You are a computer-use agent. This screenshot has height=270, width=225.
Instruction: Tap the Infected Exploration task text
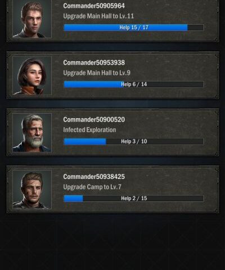click(x=89, y=130)
